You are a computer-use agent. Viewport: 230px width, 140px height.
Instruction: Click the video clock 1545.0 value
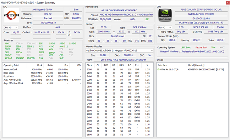pos(220,40)
